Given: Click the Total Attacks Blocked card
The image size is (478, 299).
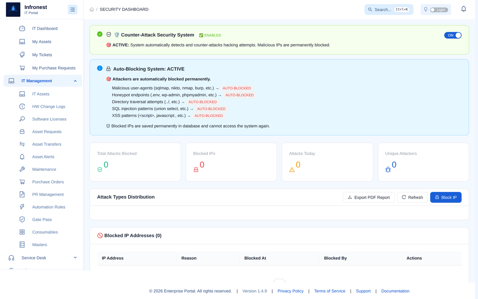Looking at the screenshot, I should tap(135, 162).
